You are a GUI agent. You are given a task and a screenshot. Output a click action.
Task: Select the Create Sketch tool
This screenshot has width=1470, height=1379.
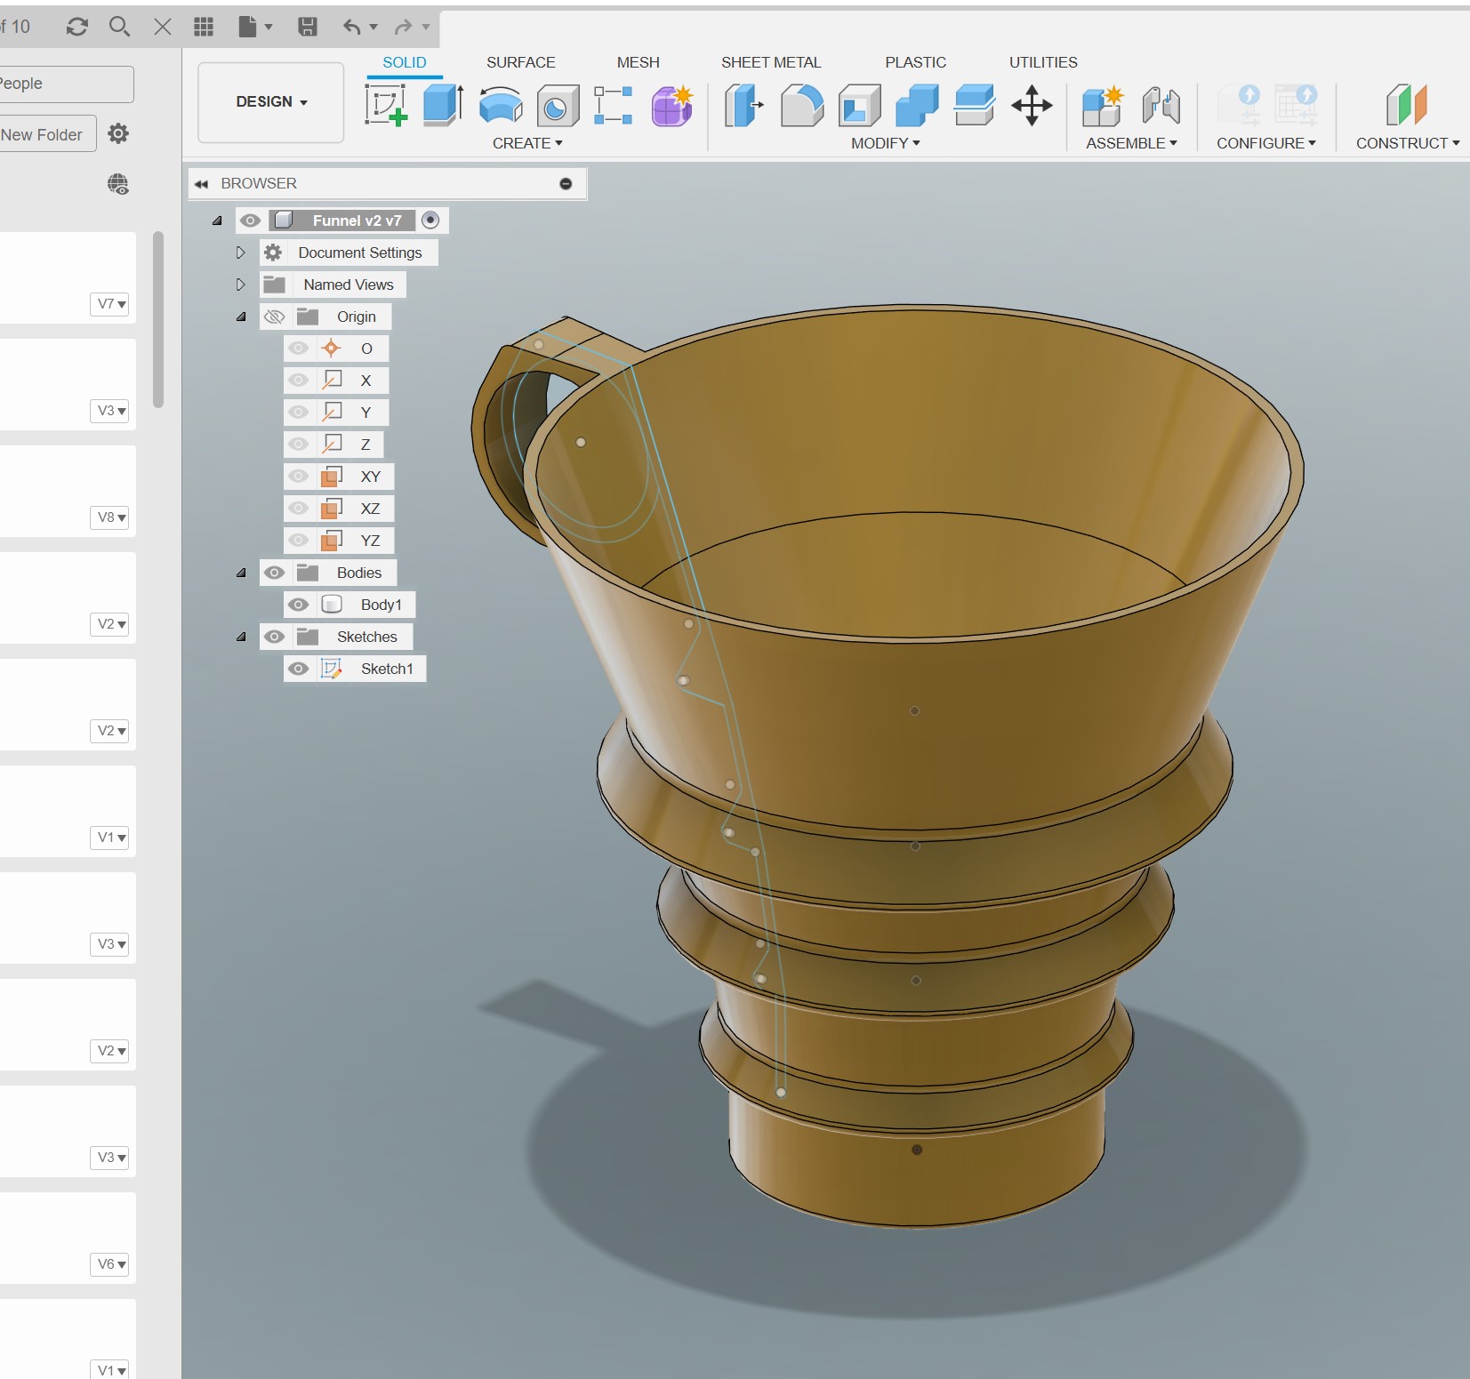click(386, 105)
